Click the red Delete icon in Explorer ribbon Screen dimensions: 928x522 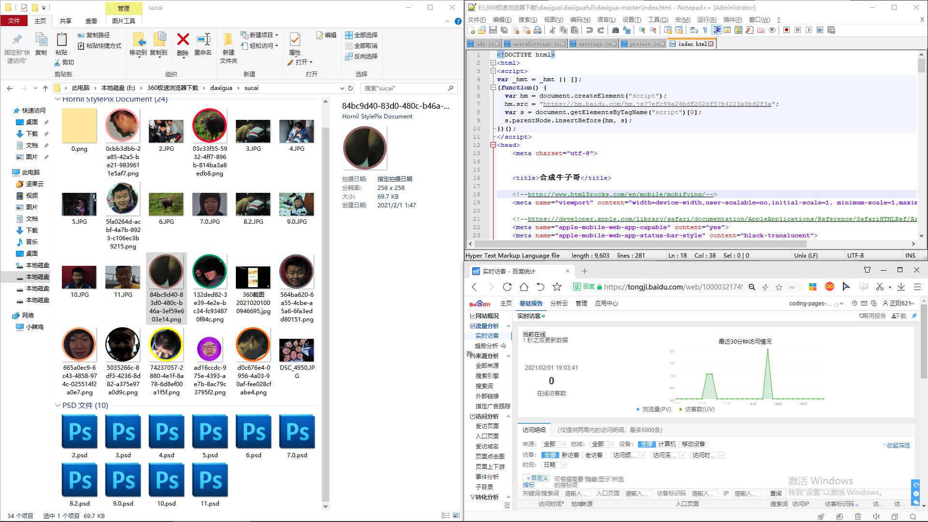[x=183, y=40]
